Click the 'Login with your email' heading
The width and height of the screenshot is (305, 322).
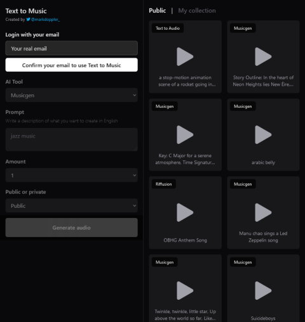coord(32,35)
